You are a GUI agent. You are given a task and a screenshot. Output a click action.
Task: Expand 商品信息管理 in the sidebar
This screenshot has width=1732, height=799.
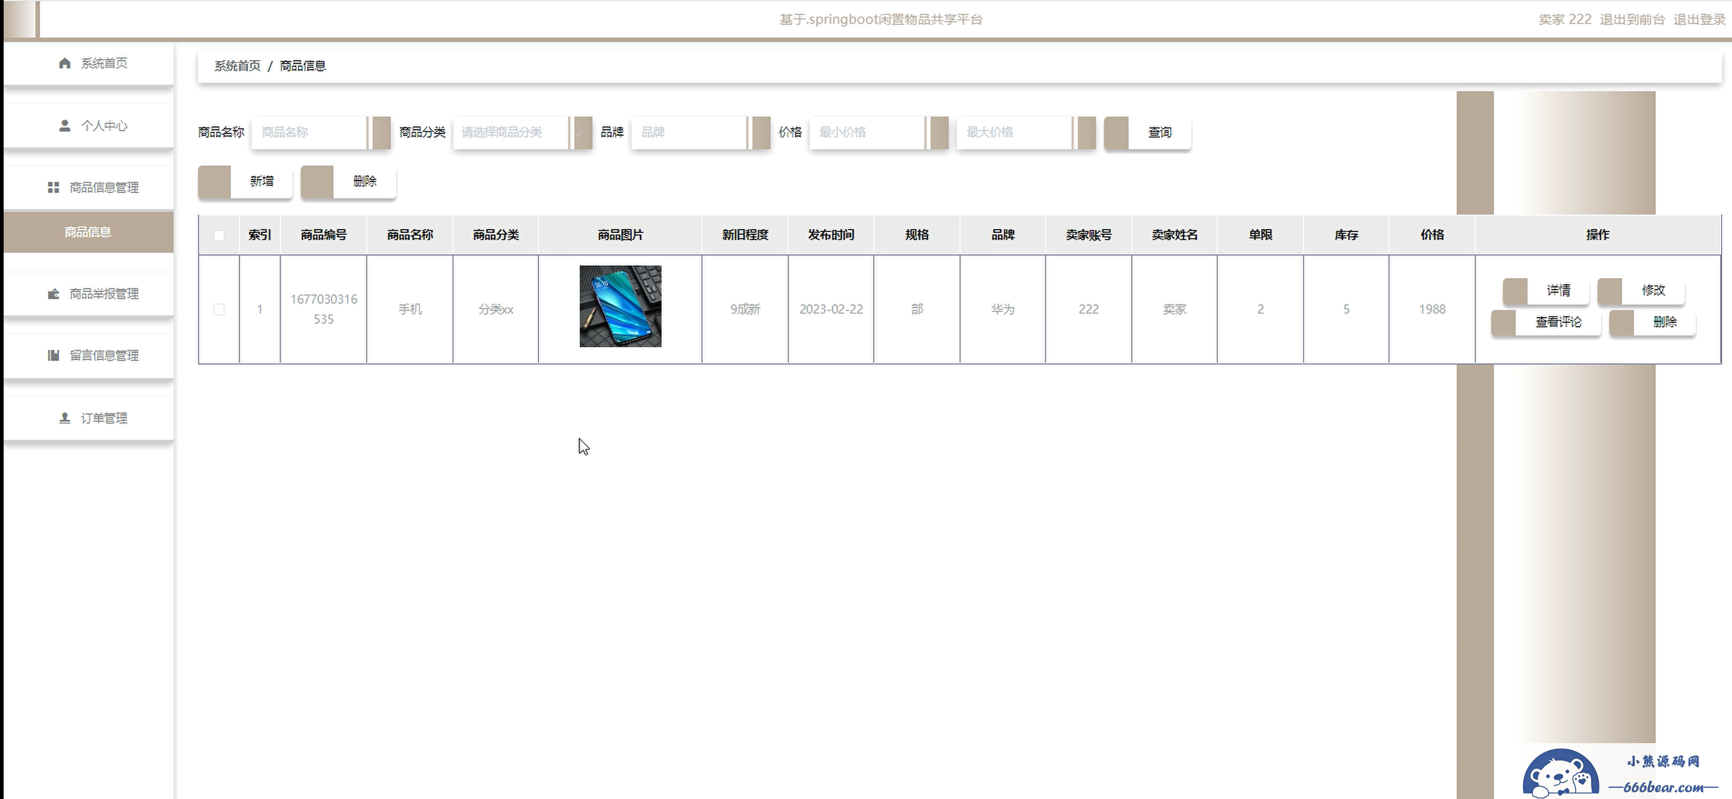coord(88,188)
